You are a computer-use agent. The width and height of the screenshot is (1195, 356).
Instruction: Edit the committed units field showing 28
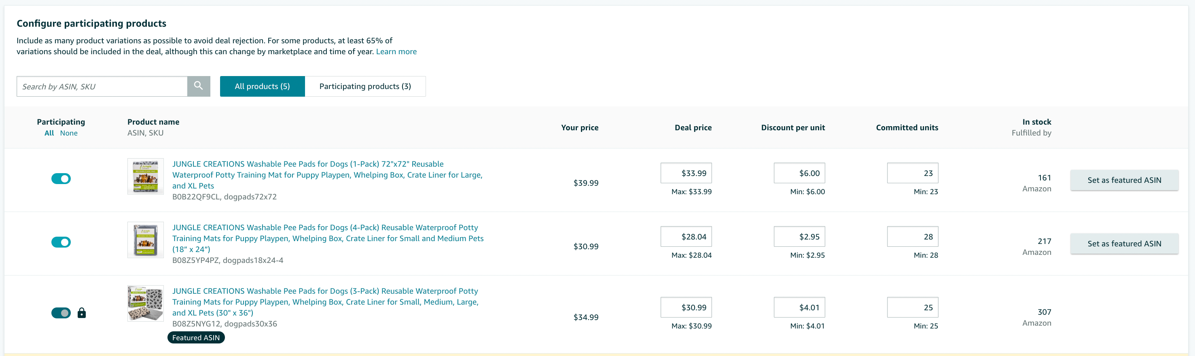[x=913, y=237]
